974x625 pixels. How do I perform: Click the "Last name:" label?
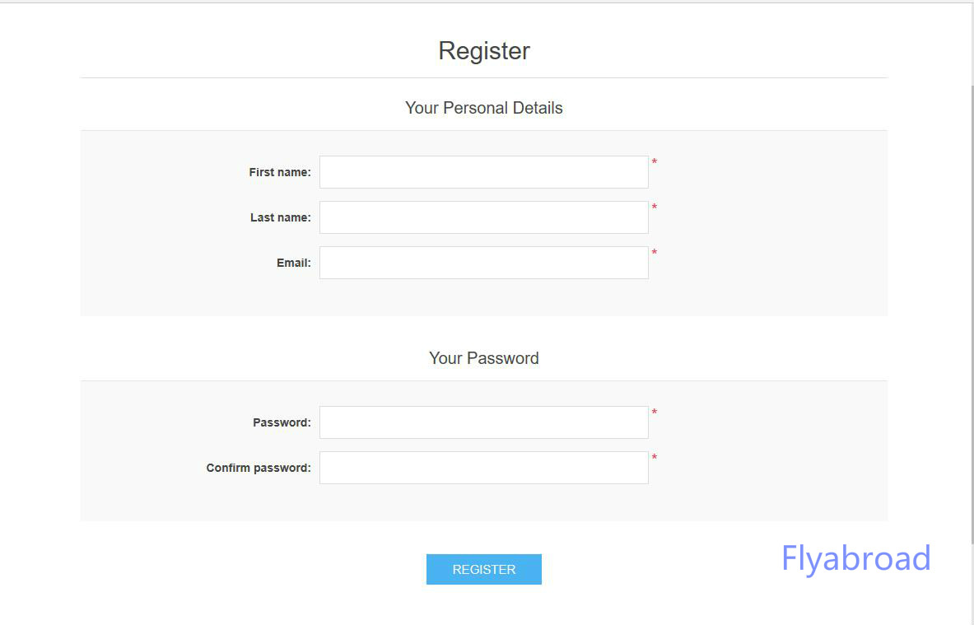coord(280,217)
